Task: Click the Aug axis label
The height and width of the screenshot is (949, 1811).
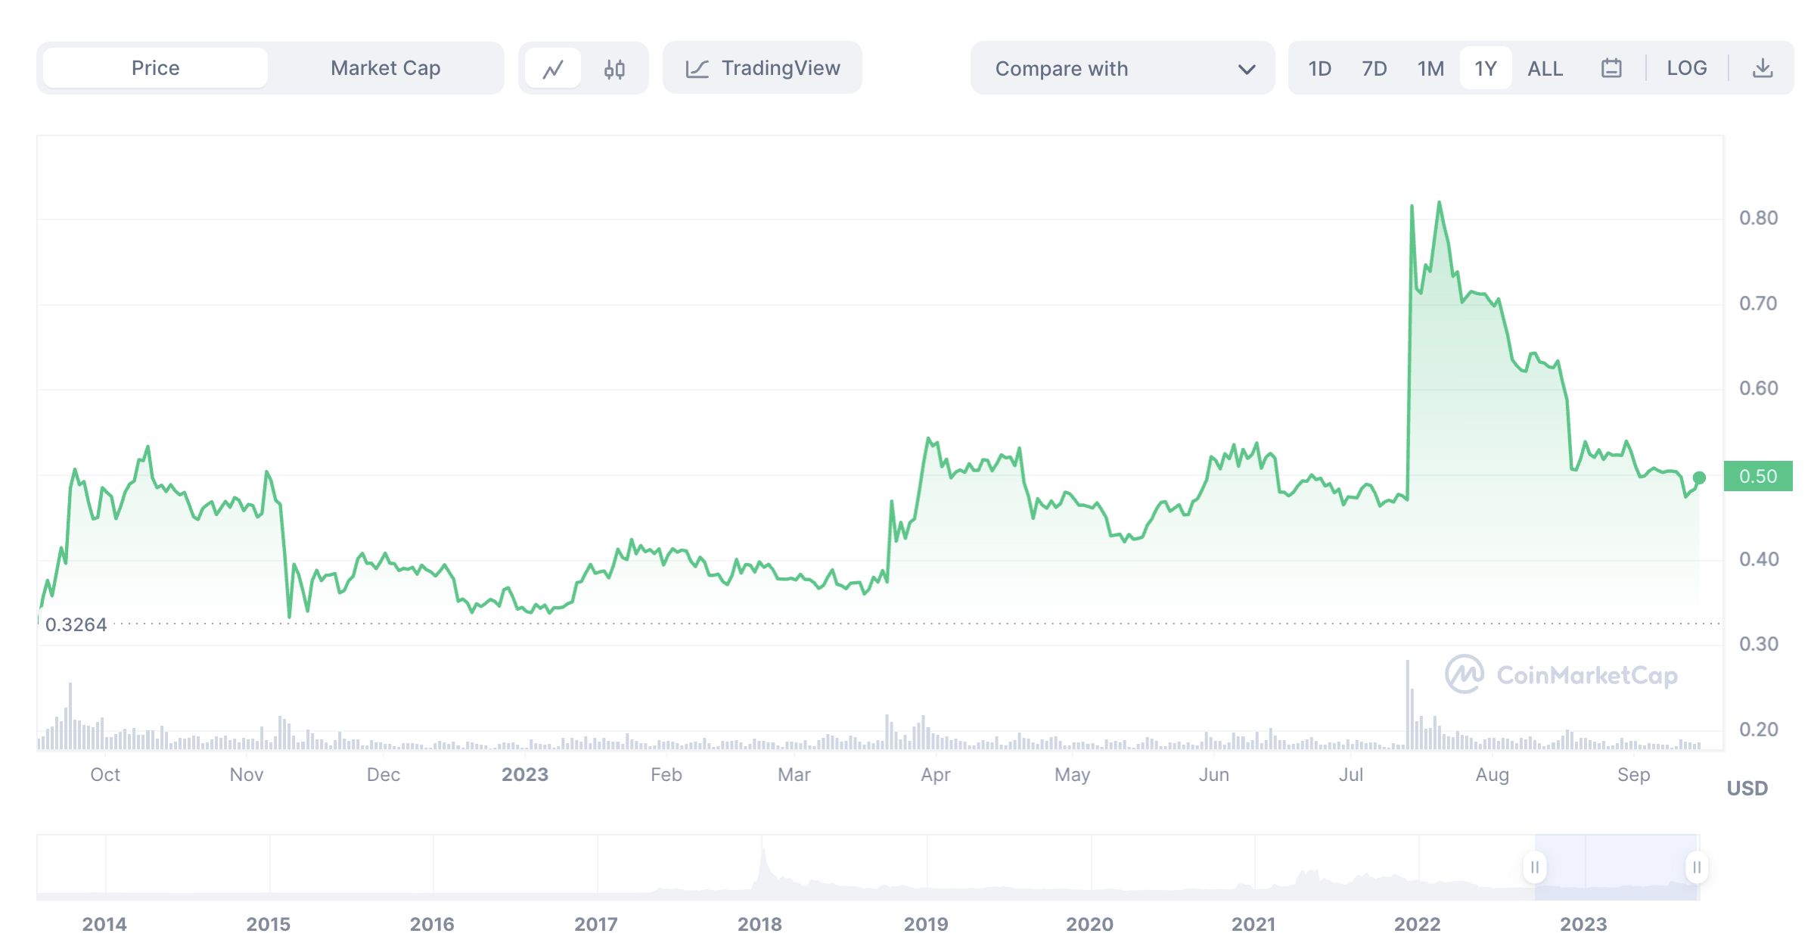Action: (1493, 775)
